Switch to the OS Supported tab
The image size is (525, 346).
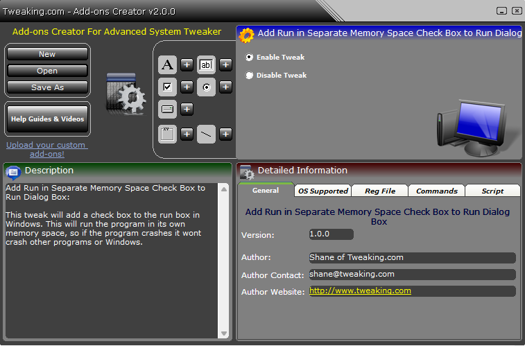(323, 191)
